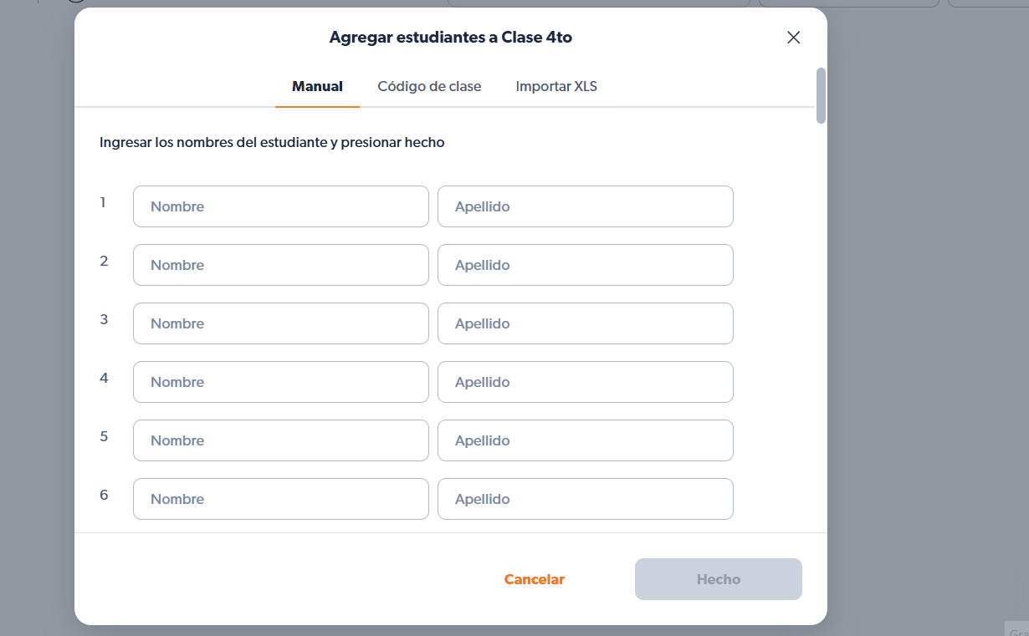Select the Apellido field for student 6
Viewport: 1029px width, 636px height.
[x=585, y=499]
